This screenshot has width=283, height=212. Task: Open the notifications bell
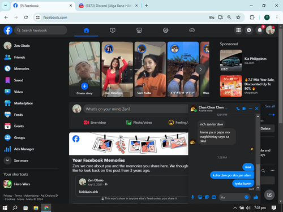[x=260, y=30]
